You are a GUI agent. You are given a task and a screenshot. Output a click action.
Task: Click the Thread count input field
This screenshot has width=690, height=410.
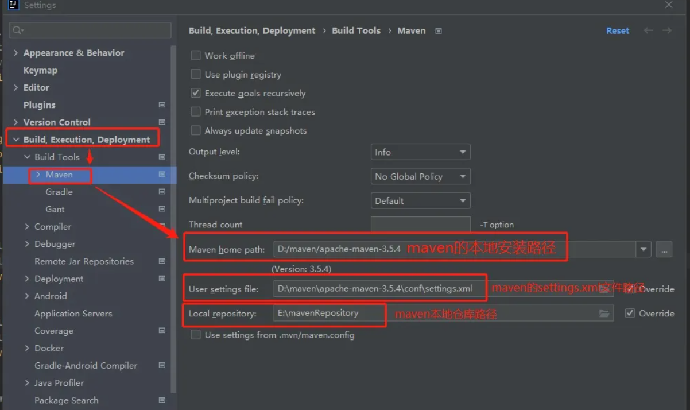420,225
